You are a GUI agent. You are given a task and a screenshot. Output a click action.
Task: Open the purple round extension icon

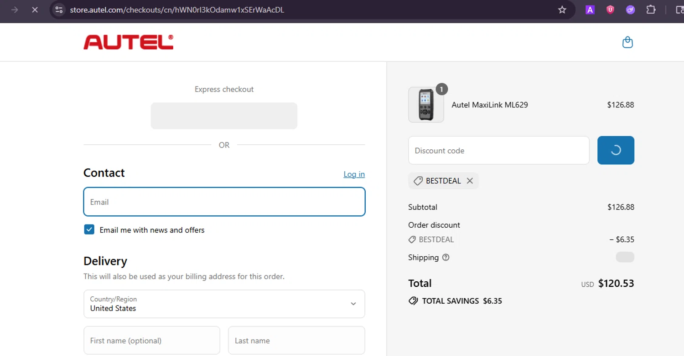(x=630, y=10)
